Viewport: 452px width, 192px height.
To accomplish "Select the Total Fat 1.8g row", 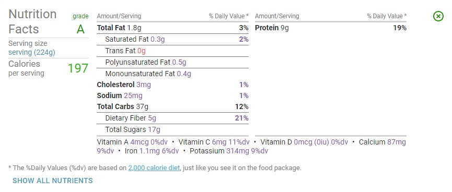I will click(x=172, y=28).
